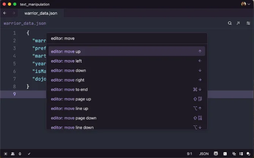Toggle the chat panel icon at bottom right

(248, 153)
